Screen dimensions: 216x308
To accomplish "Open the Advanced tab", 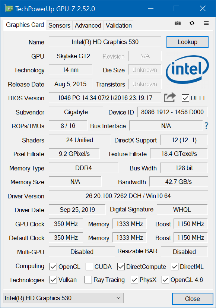I will click(x=88, y=25).
